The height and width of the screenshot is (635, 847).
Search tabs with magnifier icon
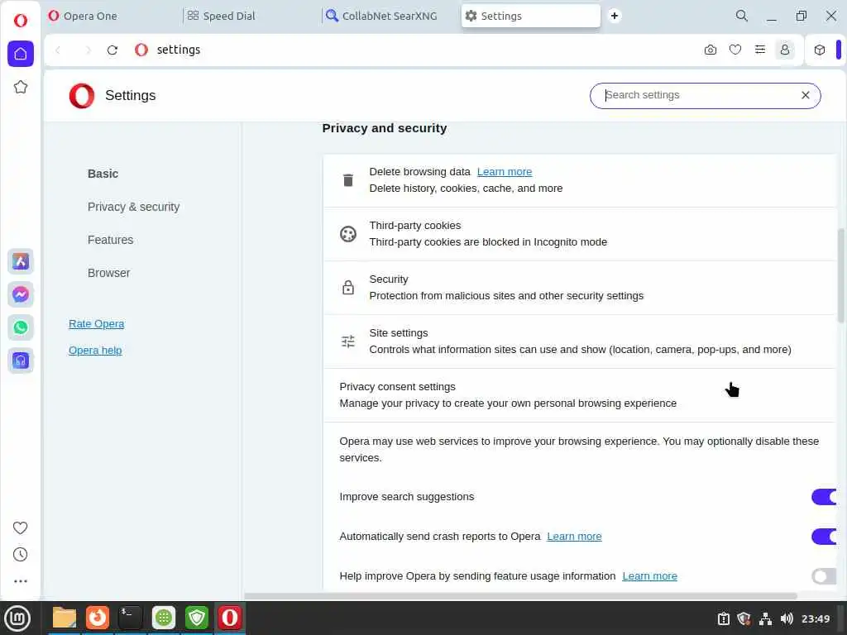pos(742,16)
